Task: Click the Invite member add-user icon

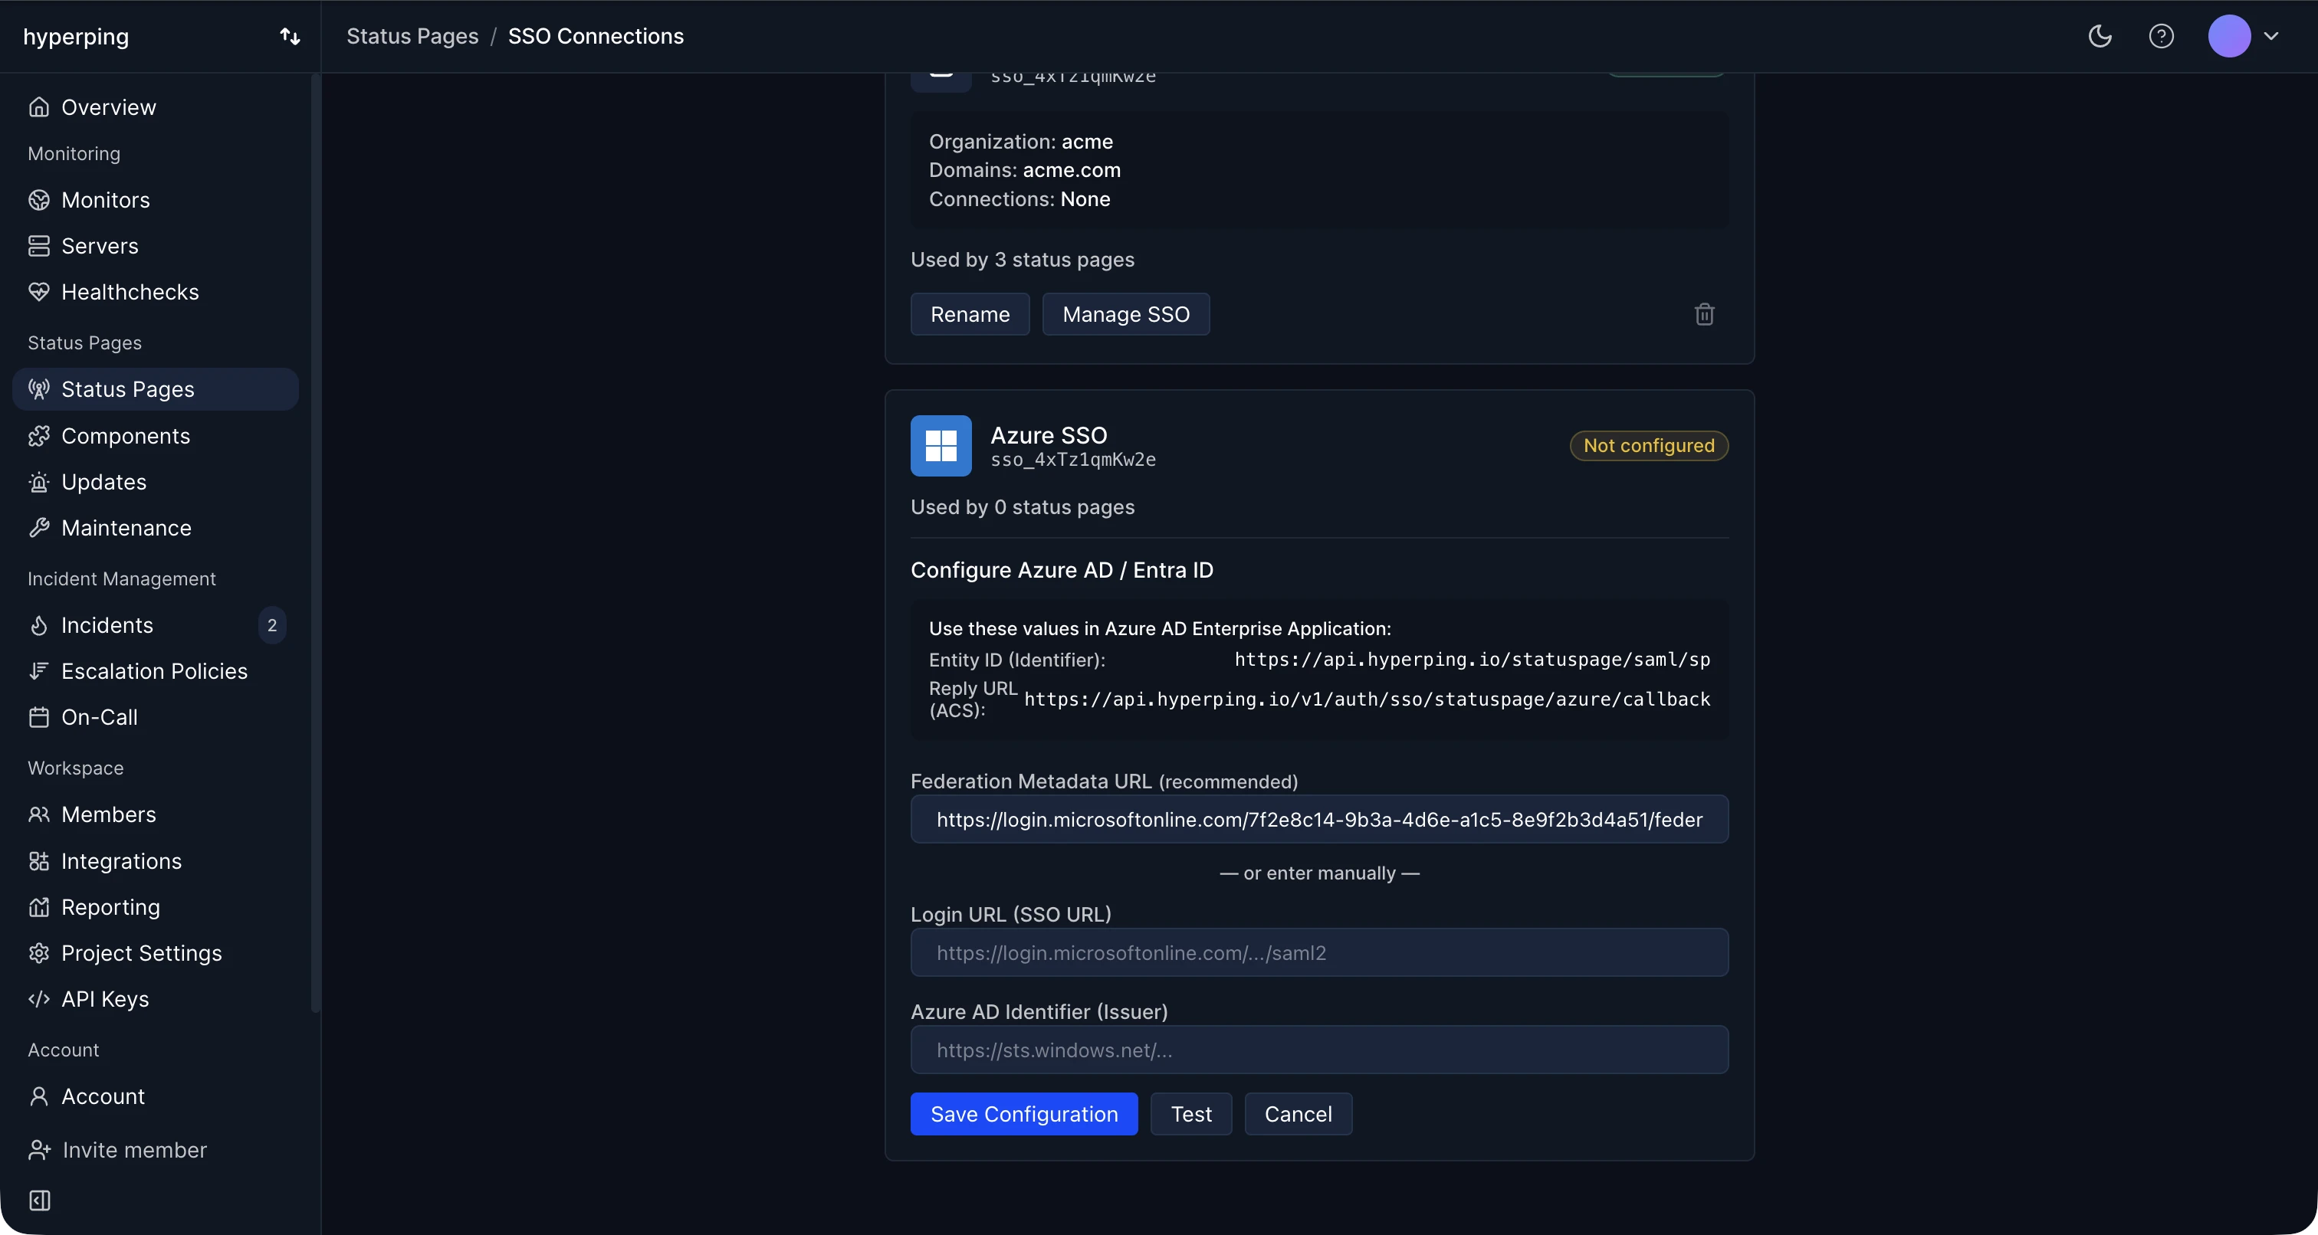Action: [x=40, y=1149]
